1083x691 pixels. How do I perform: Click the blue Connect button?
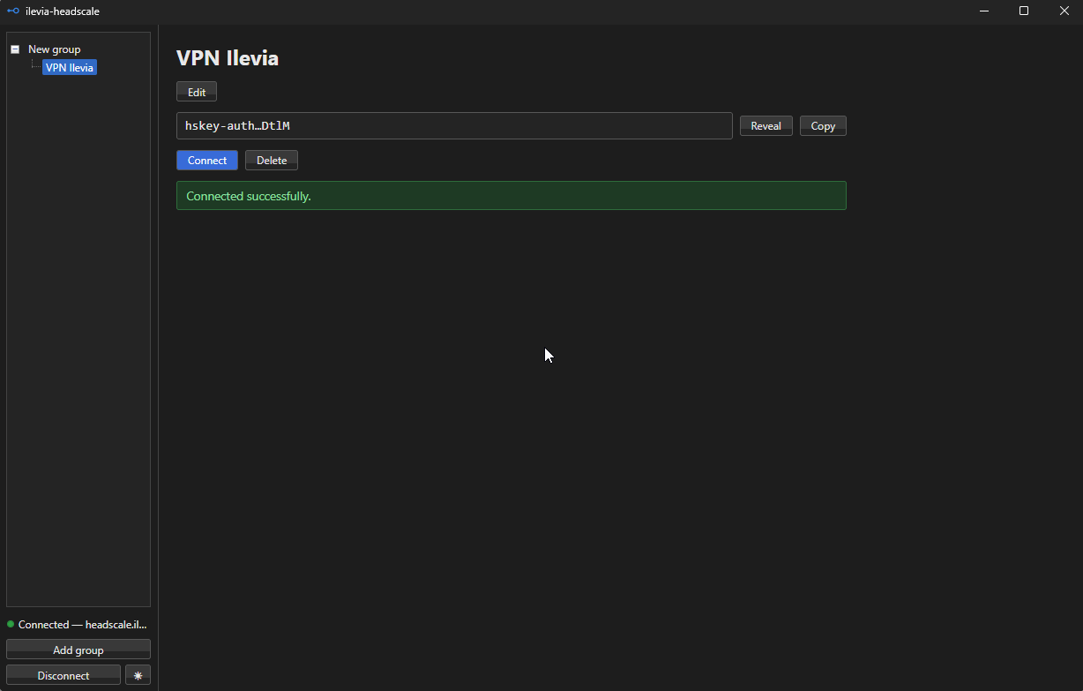[x=207, y=160]
